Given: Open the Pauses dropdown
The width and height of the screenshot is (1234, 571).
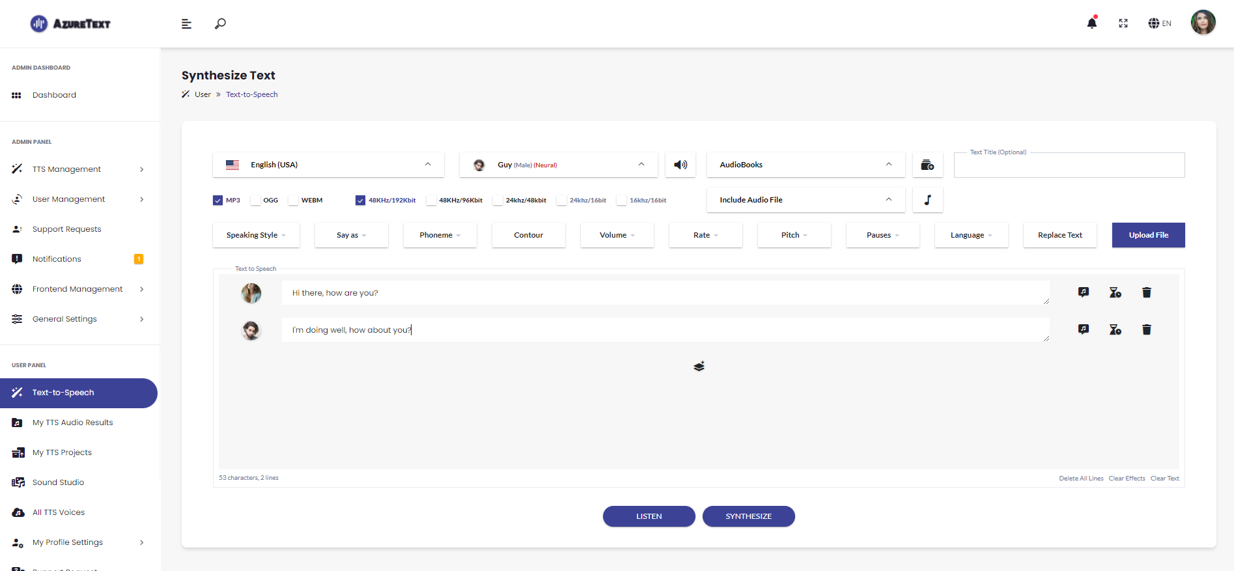Looking at the screenshot, I should (x=883, y=235).
